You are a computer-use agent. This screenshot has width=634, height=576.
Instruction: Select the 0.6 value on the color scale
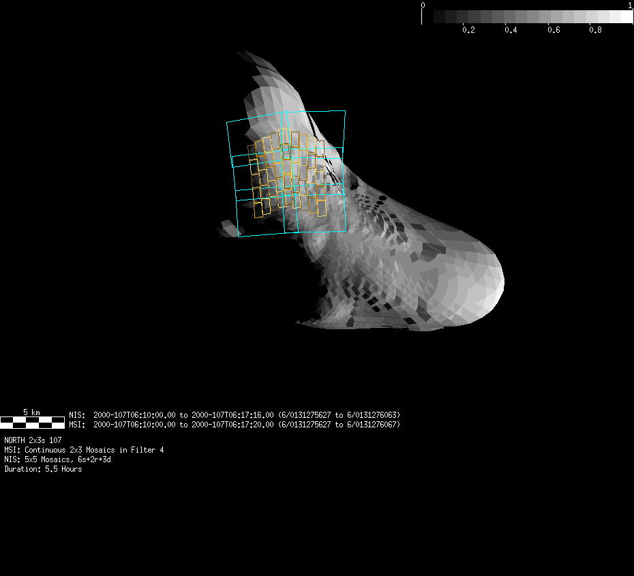tap(553, 31)
